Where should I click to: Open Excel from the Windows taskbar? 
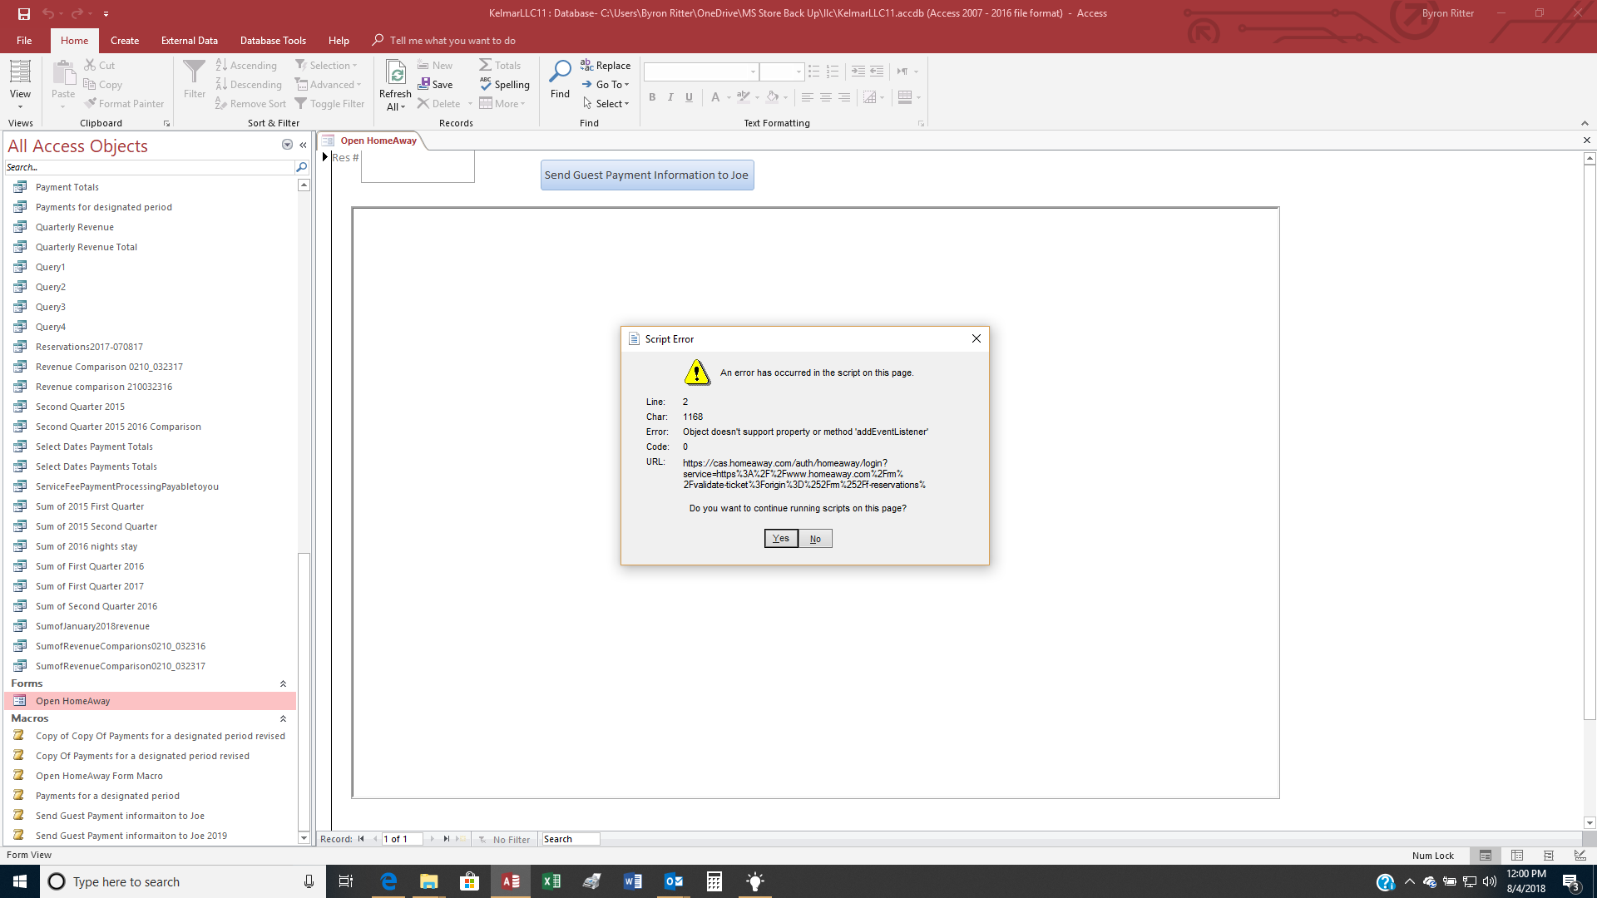tap(551, 881)
